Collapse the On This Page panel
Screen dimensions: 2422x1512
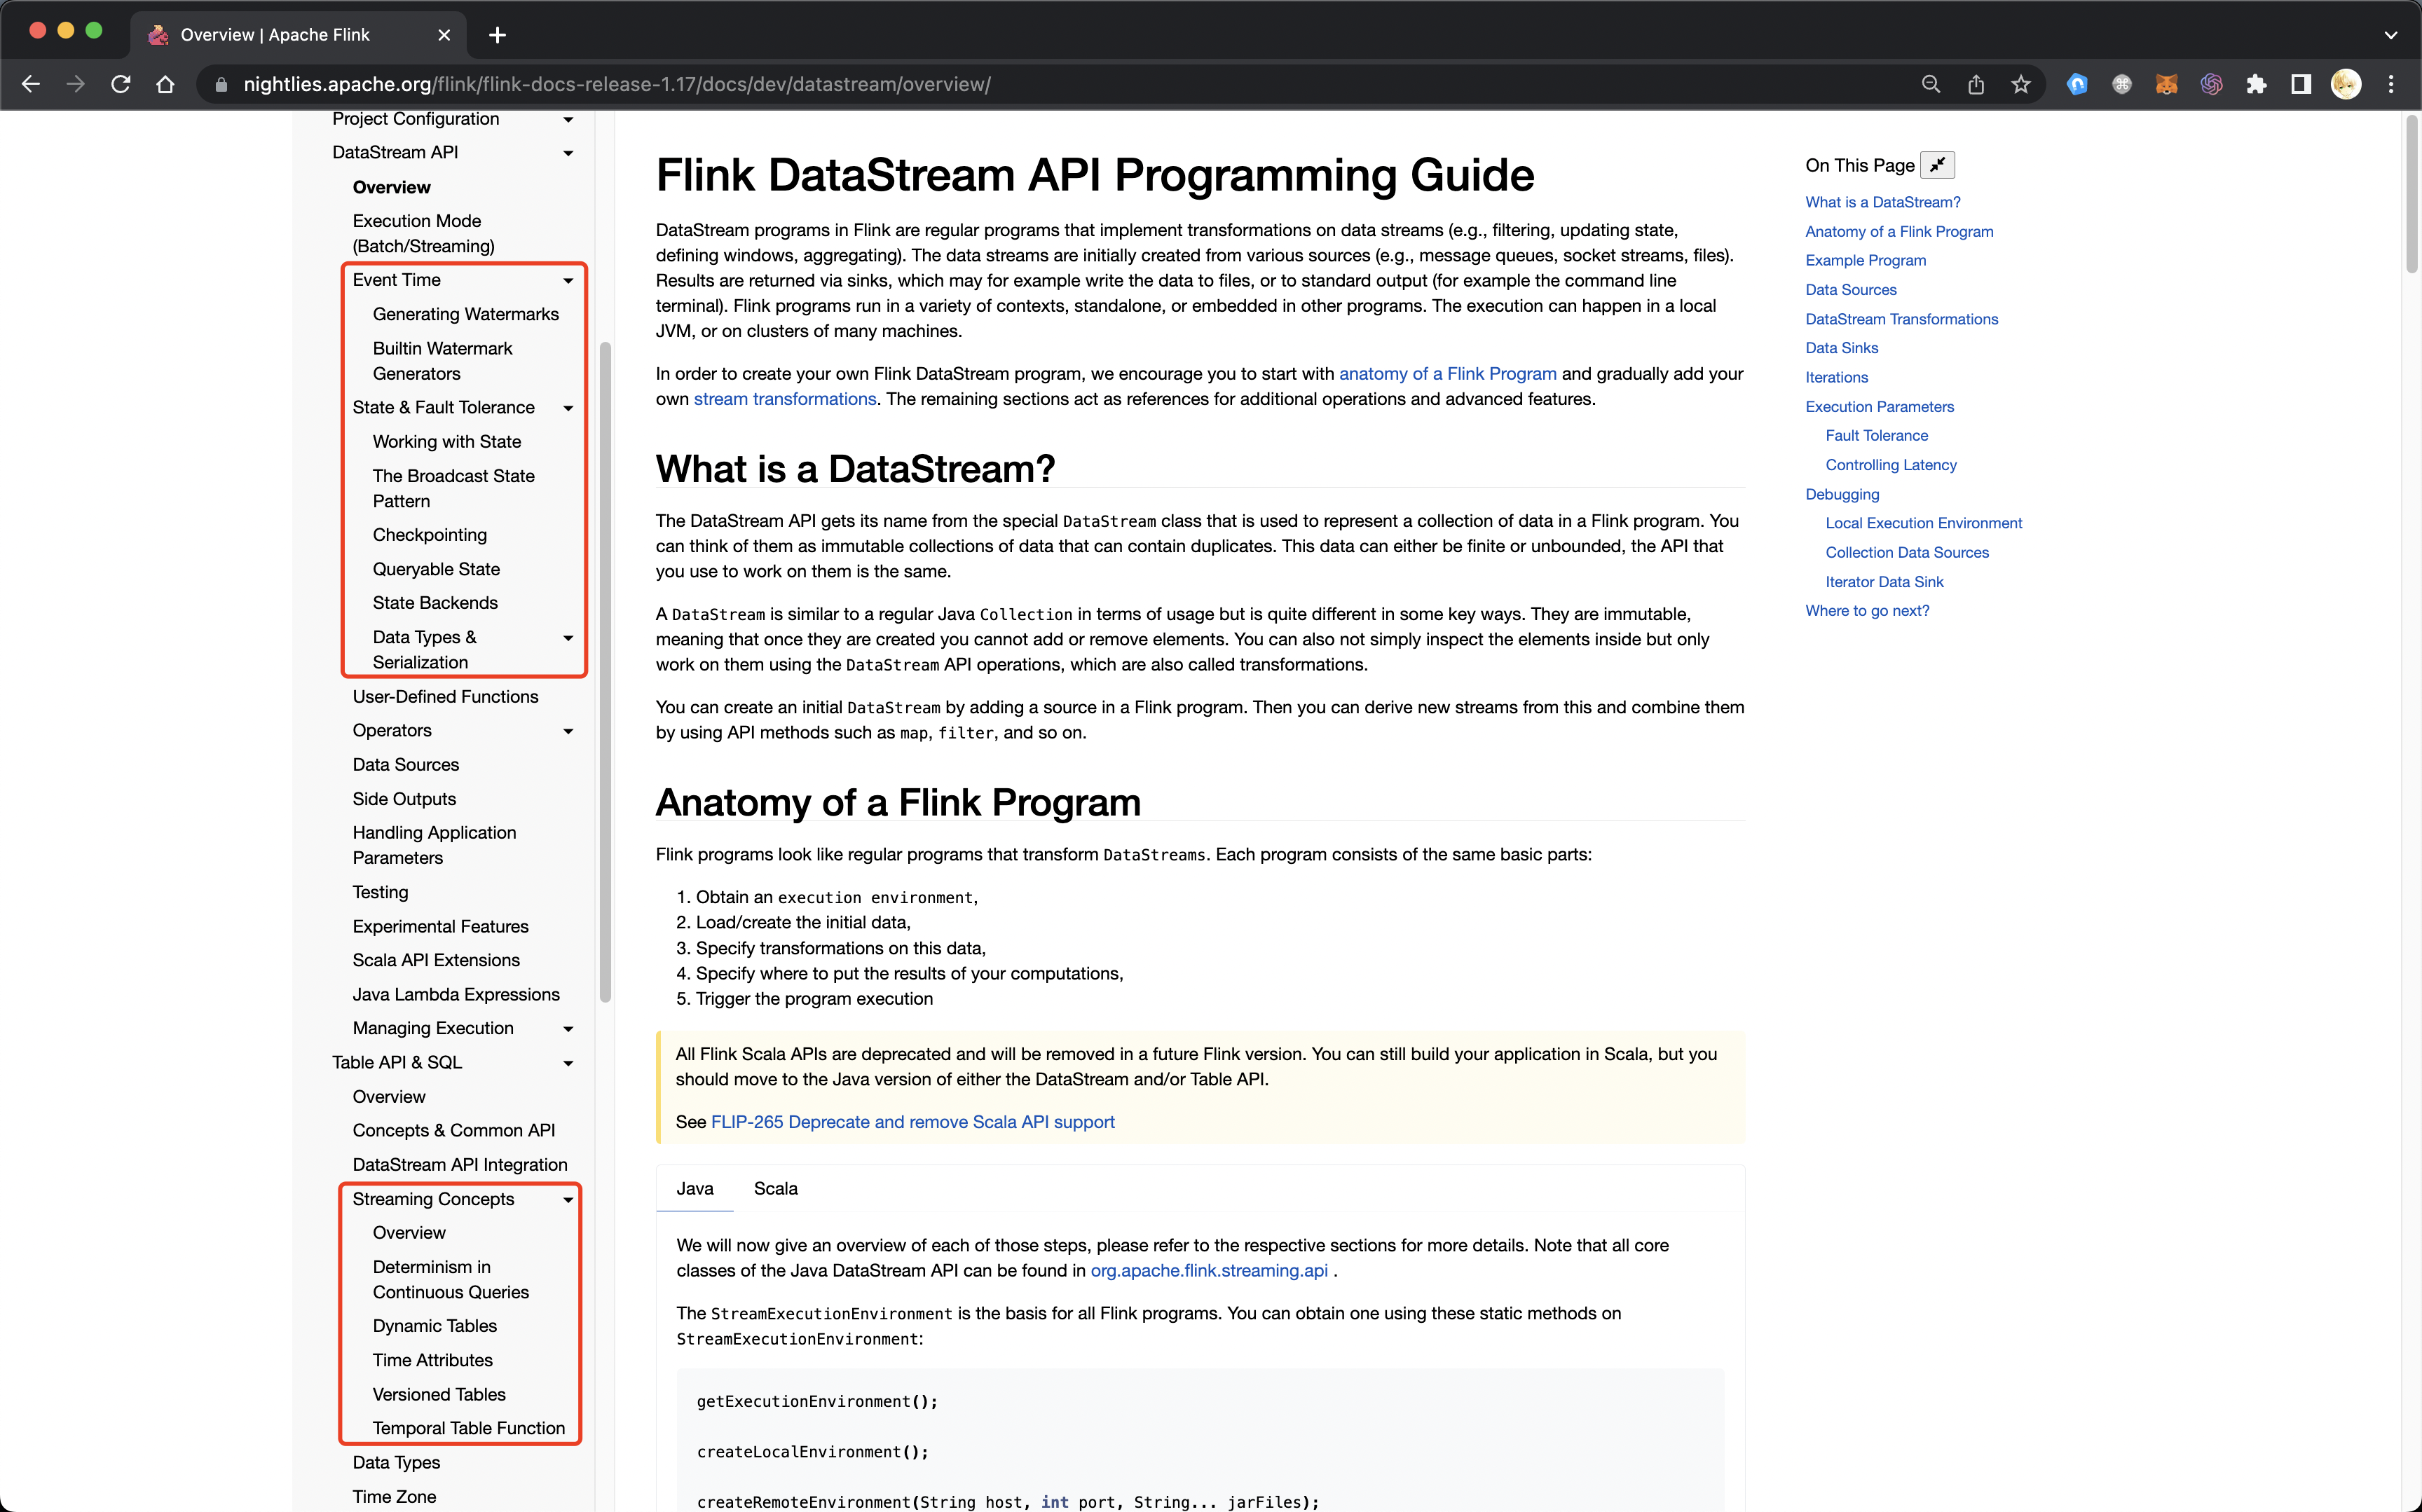[x=1937, y=165]
